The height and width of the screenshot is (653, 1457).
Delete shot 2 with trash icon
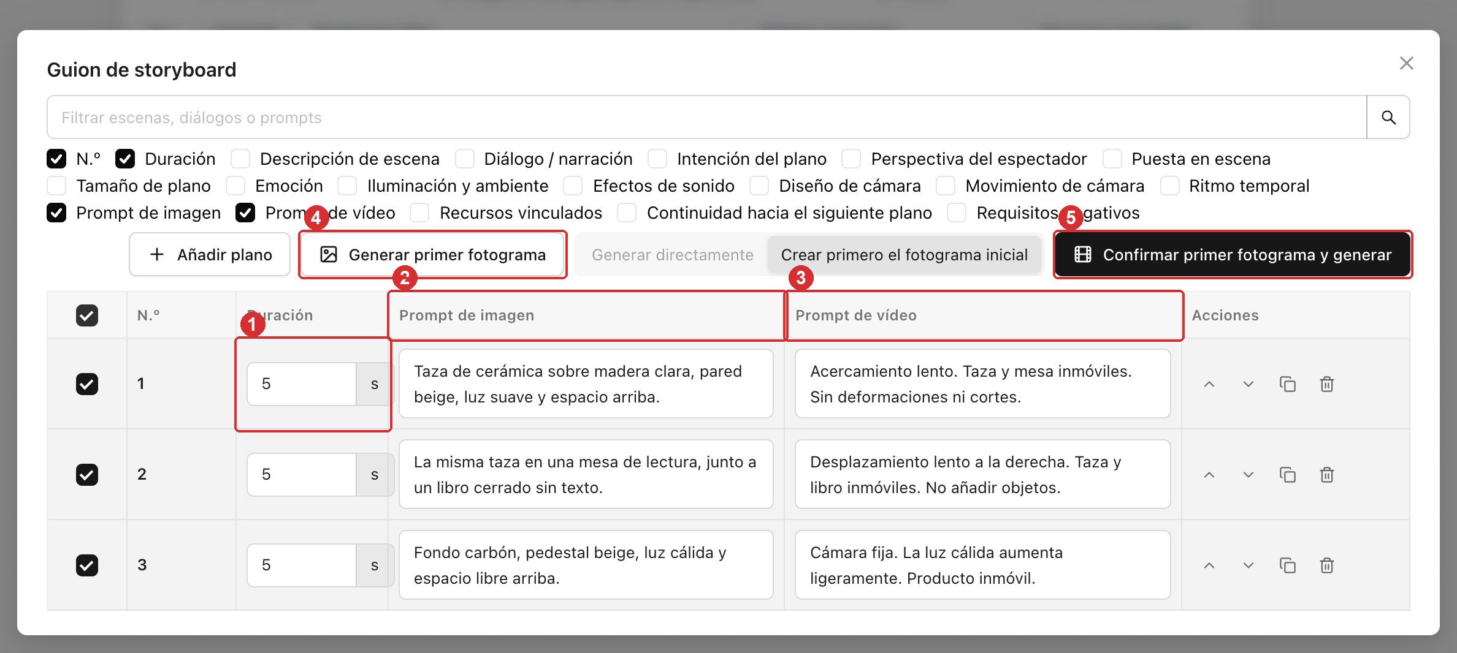click(x=1326, y=475)
